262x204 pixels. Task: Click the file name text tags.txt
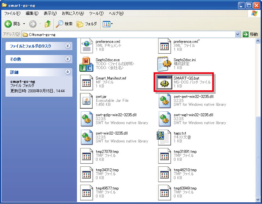(180, 133)
